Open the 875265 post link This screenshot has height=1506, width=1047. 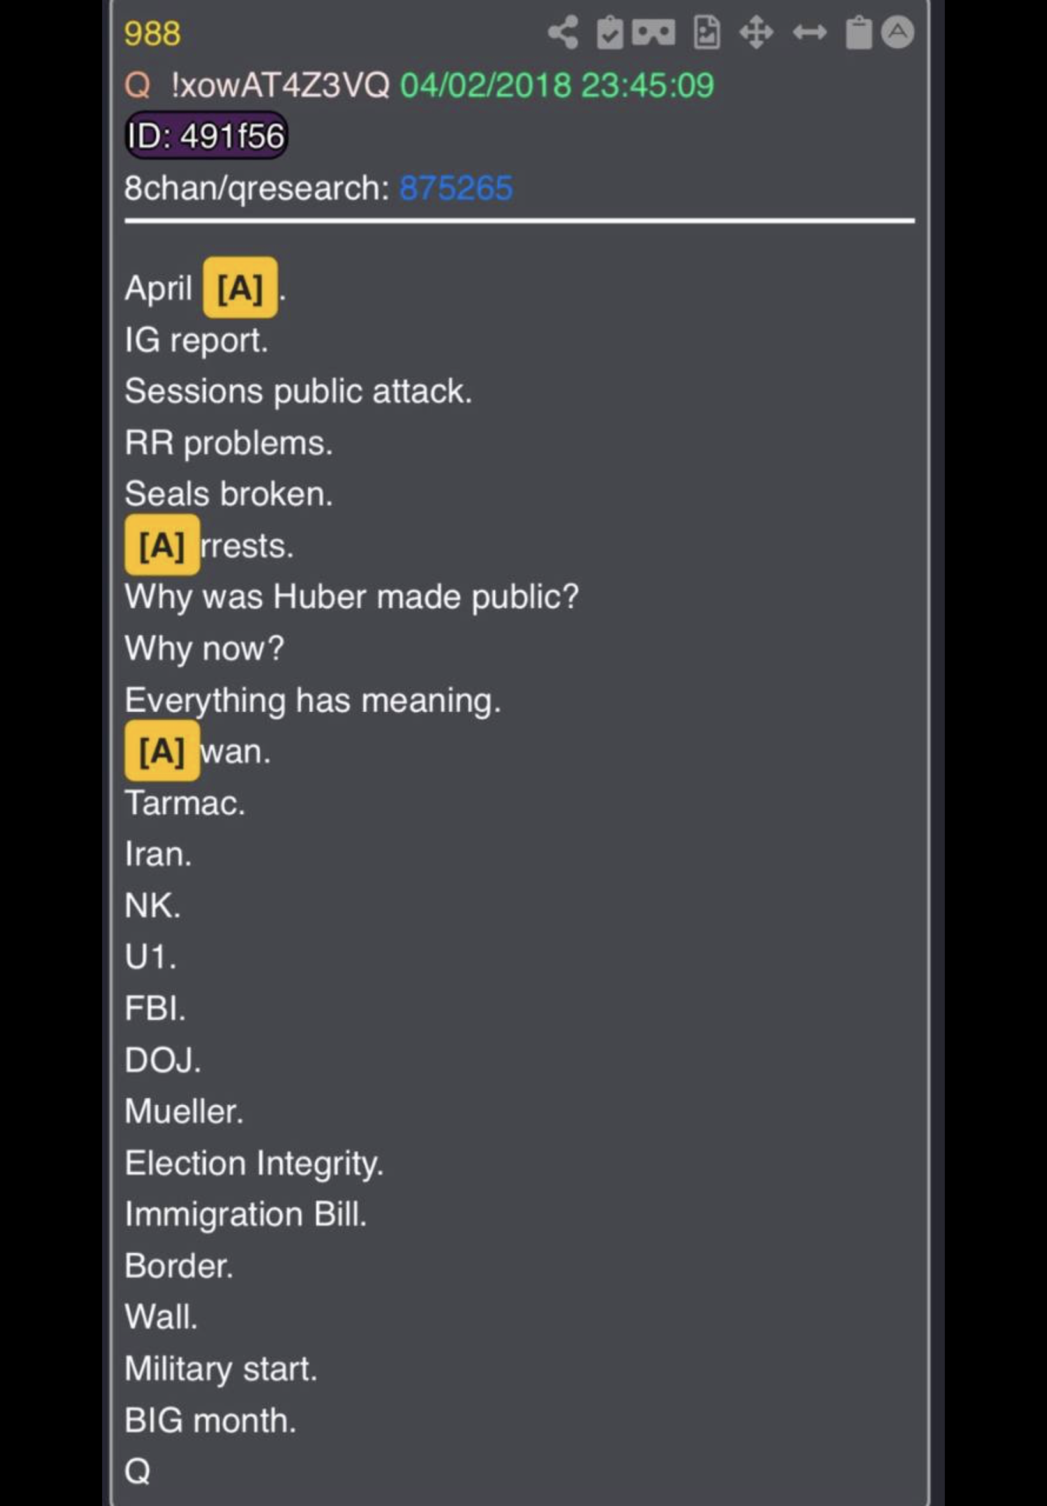click(x=456, y=188)
